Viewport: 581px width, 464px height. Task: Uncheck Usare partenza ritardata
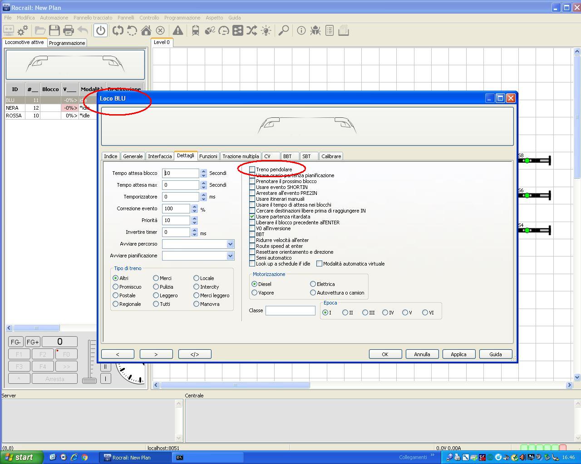pos(252,217)
